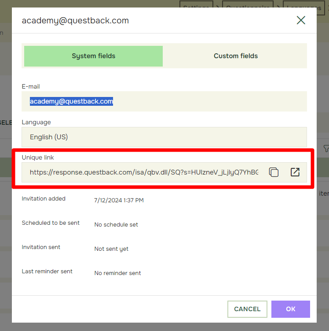Image resolution: width=329 pixels, height=331 pixels.
Task: Open unique link in new window
Action: pos(295,172)
